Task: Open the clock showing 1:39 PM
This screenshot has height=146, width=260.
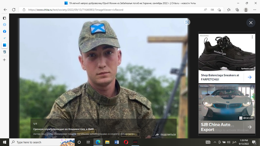Action: point(244,142)
